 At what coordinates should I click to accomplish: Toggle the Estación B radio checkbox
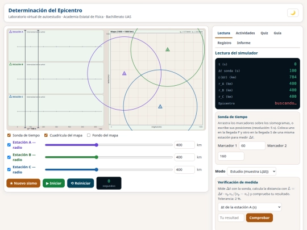tap(9, 157)
